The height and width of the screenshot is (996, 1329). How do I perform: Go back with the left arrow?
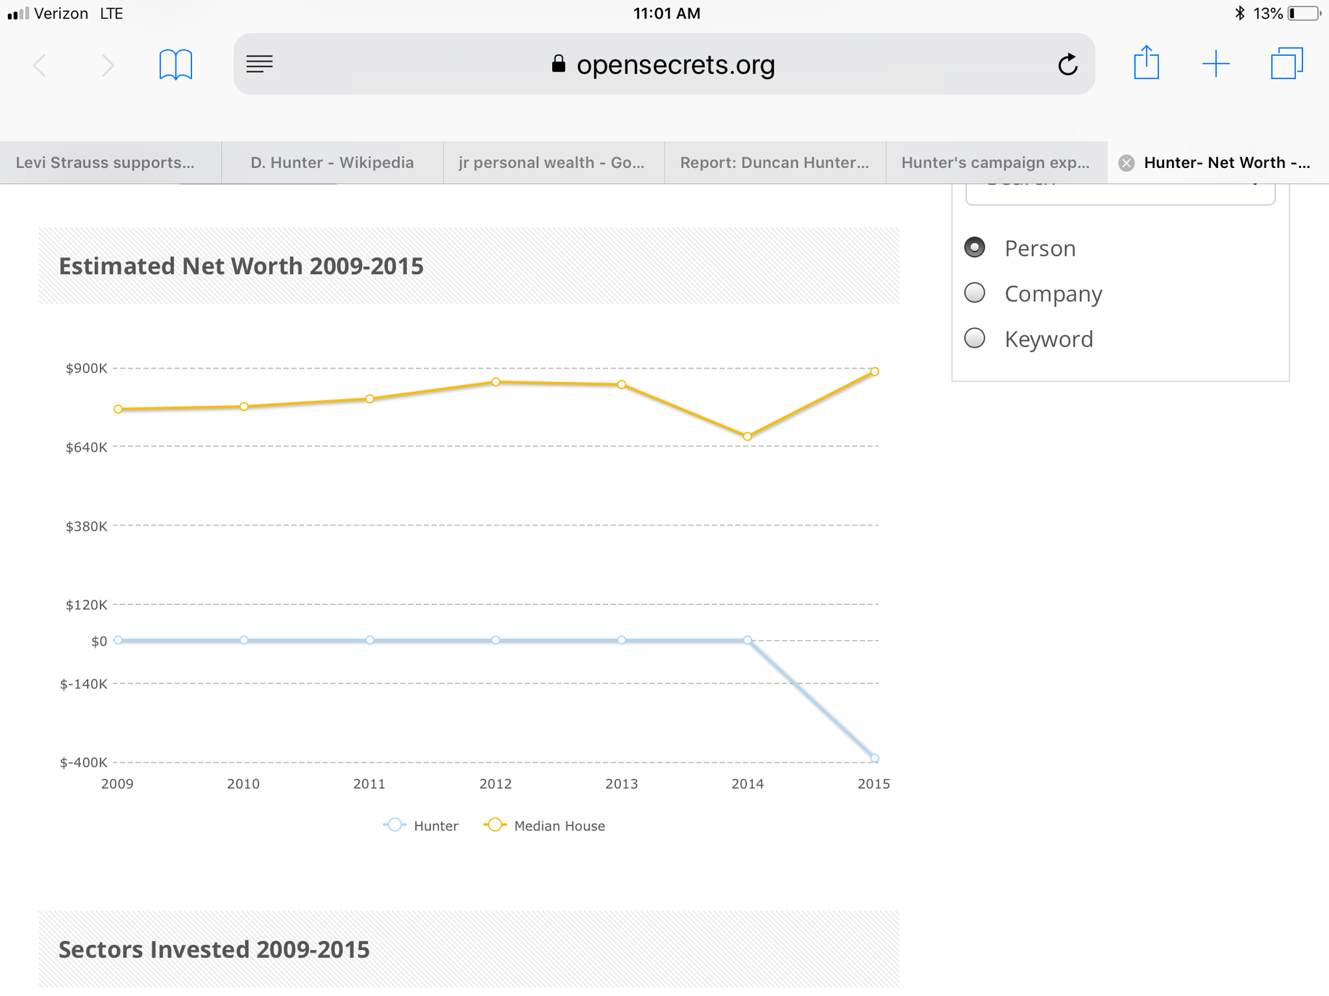[40, 66]
